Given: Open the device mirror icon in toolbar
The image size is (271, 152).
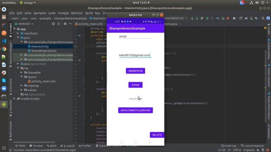Looking at the screenshot, I should coord(251,18).
